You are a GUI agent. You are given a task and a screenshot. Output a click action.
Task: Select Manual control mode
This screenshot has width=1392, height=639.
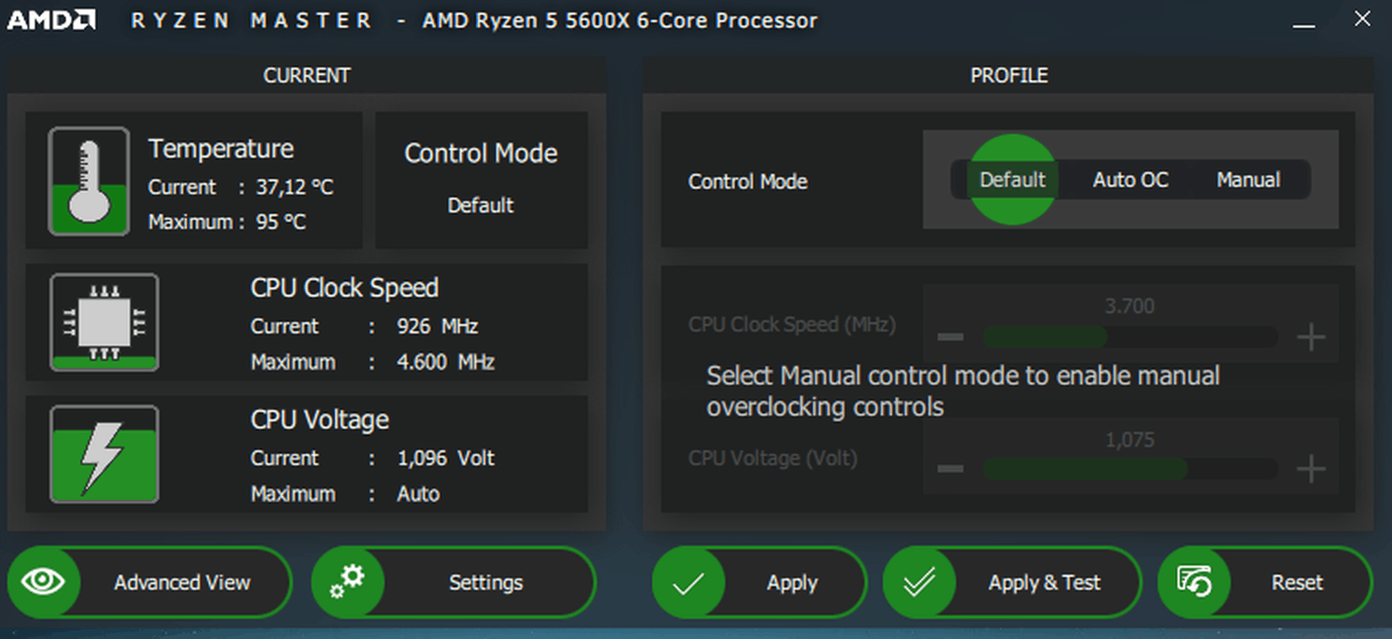point(1248,180)
